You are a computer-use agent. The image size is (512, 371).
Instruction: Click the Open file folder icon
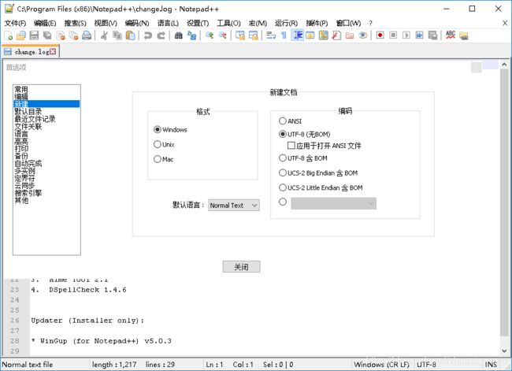point(21,35)
